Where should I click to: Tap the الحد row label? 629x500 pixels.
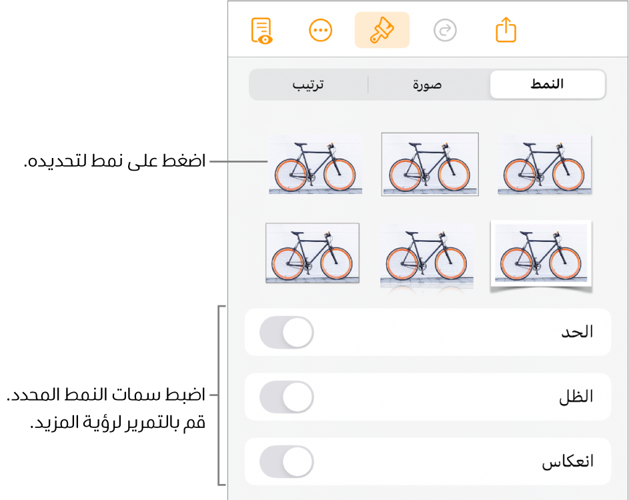pos(576,332)
